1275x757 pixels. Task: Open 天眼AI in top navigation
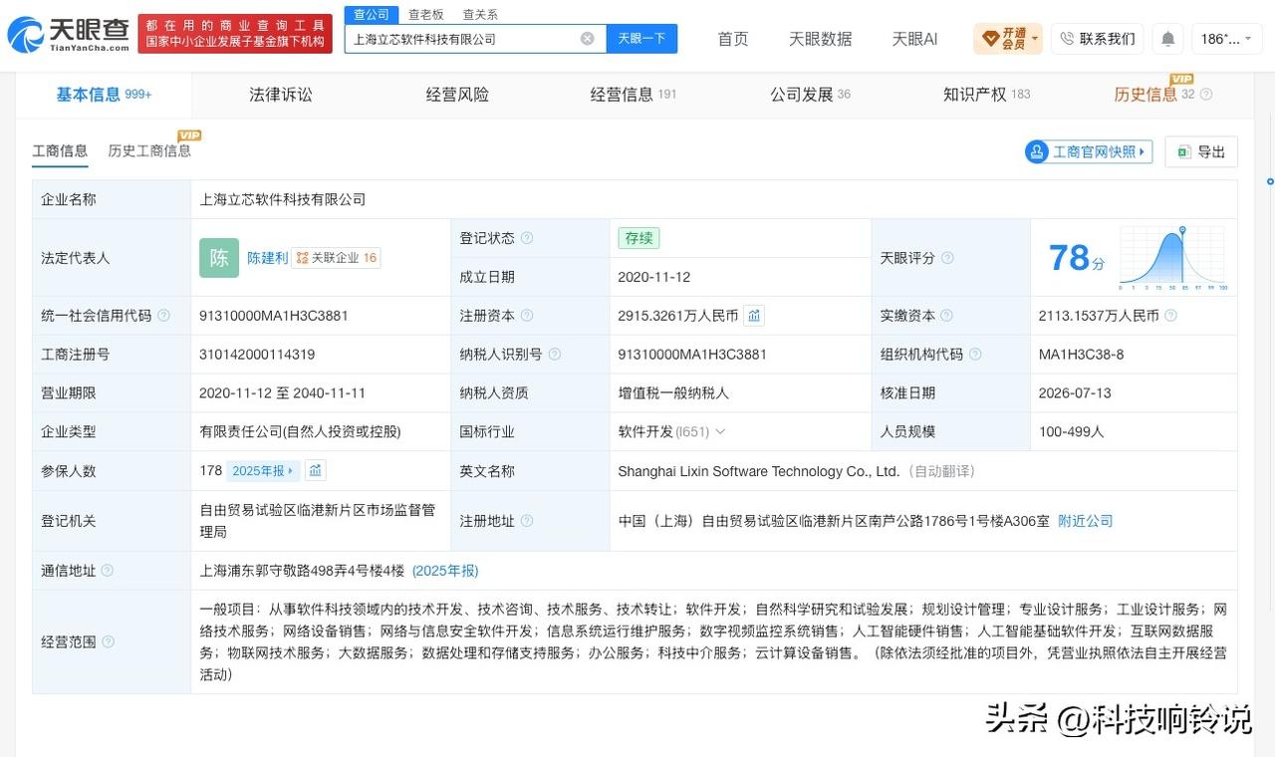[914, 39]
